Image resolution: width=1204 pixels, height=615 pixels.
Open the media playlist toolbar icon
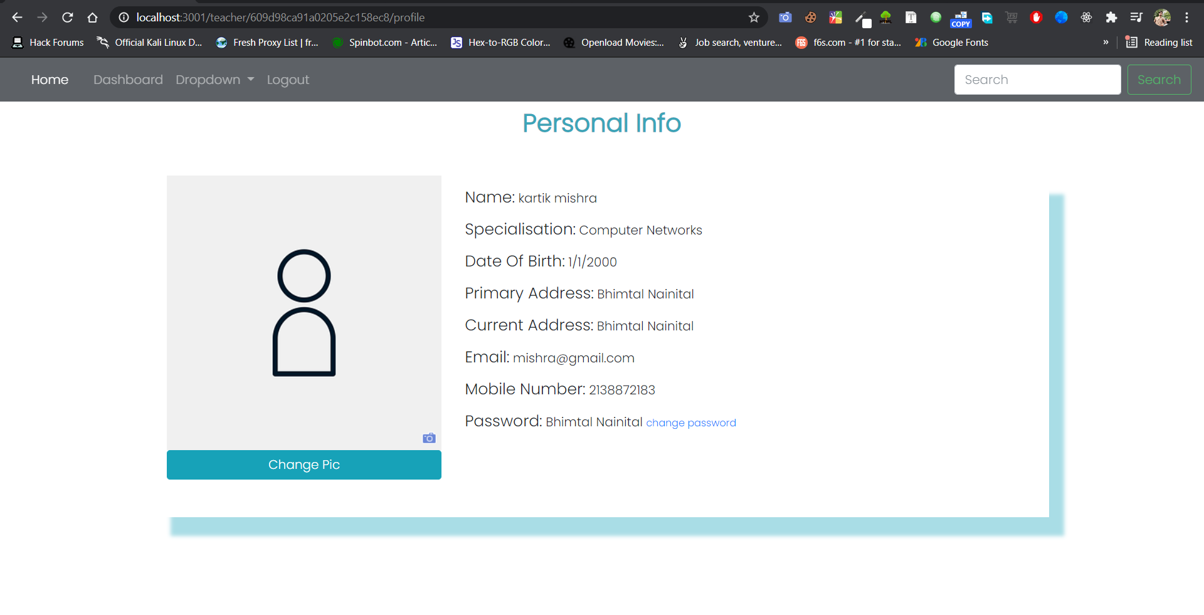tap(1136, 17)
